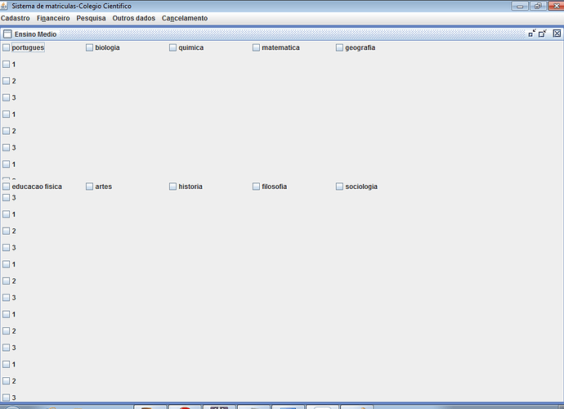
Task: Enable the biologia checkbox
Action: [x=90, y=47]
